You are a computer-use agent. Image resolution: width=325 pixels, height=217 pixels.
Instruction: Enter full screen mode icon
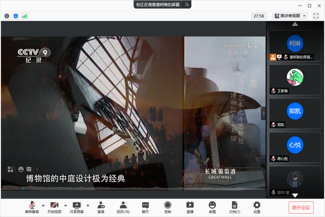coord(316,16)
